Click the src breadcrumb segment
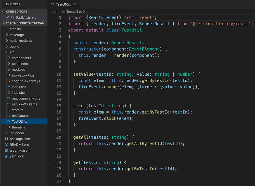Viewport: 255px width, 186px height. (54, 12)
